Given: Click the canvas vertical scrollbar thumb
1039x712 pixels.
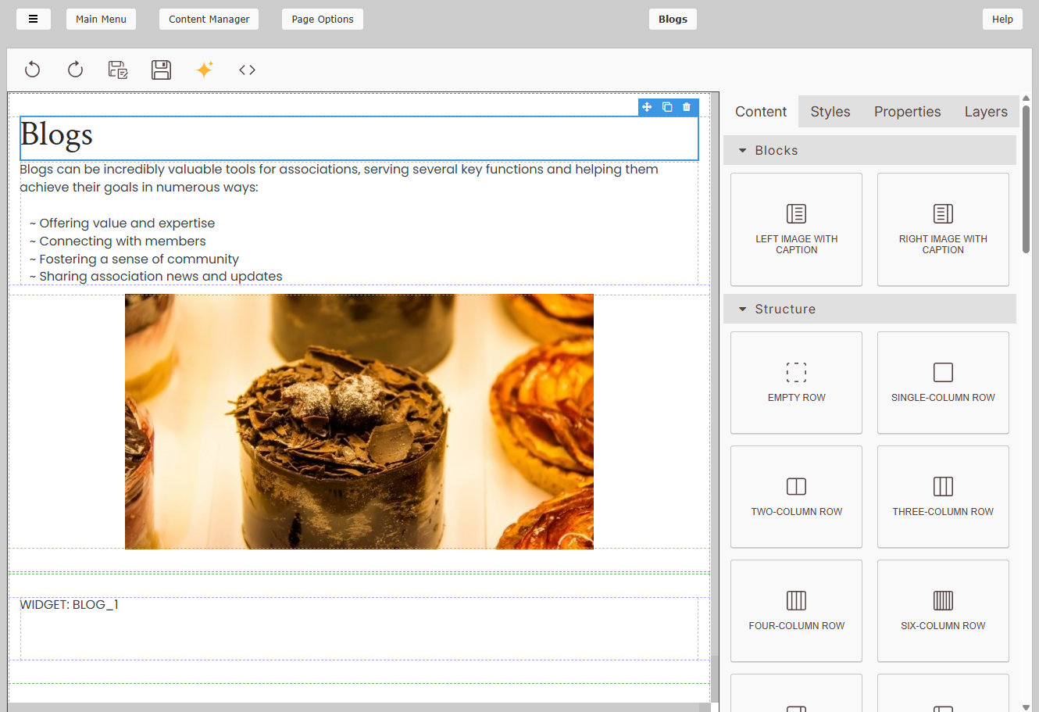Looking at the screenshot, I should 714,678.
